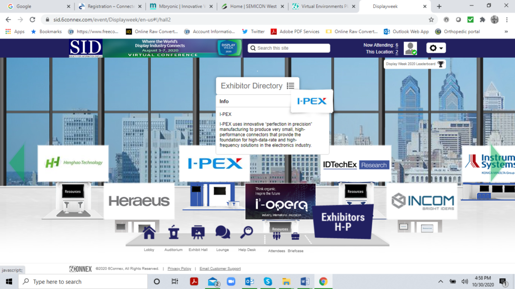Open a new browser tab
The height and width of the screenshot is (289, 515).
(439, 6)
